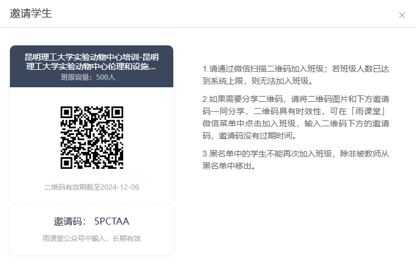Click the 班级容量：500人 label
The image size is (416, 270).
click(88, 77)
